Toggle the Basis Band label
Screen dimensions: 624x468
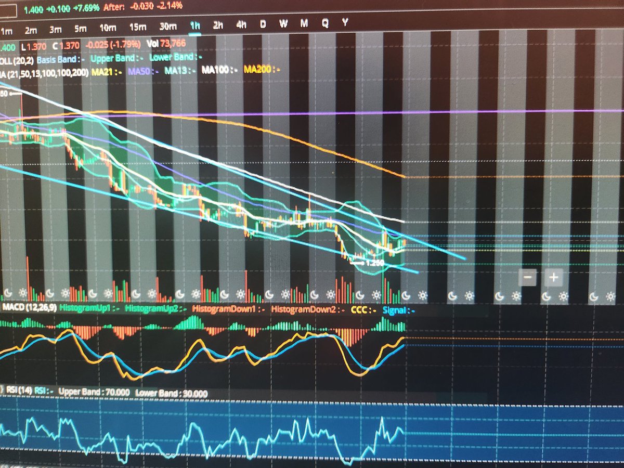[x=56, y=58]
